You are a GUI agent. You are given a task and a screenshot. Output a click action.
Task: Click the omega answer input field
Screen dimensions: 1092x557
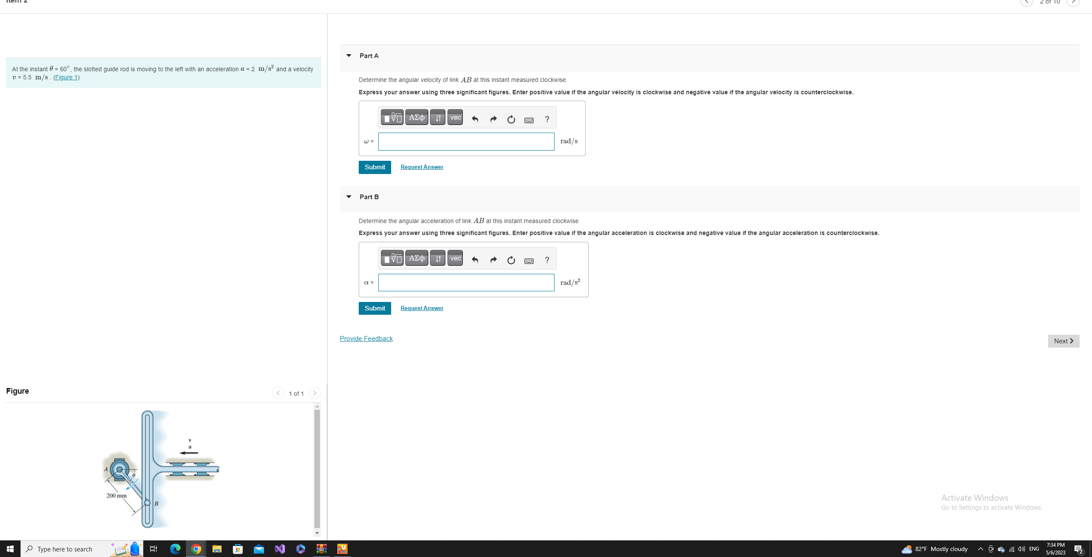tap(466, 142)
